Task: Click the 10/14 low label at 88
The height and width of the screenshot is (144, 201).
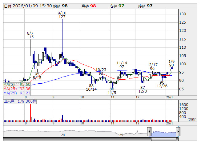Action: pos(91,87)
